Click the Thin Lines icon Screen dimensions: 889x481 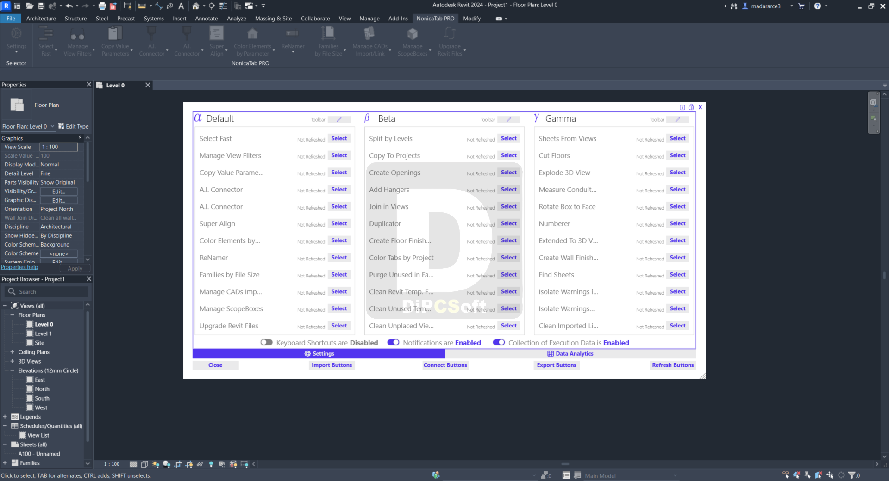[x=223, y=6]
